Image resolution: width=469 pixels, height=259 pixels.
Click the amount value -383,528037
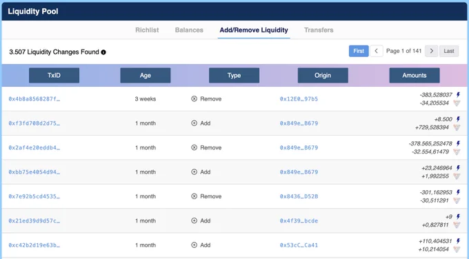tap(436, 94)
